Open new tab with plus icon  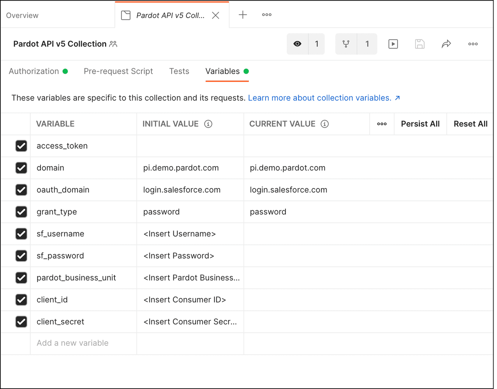click(x=243, y=15)
